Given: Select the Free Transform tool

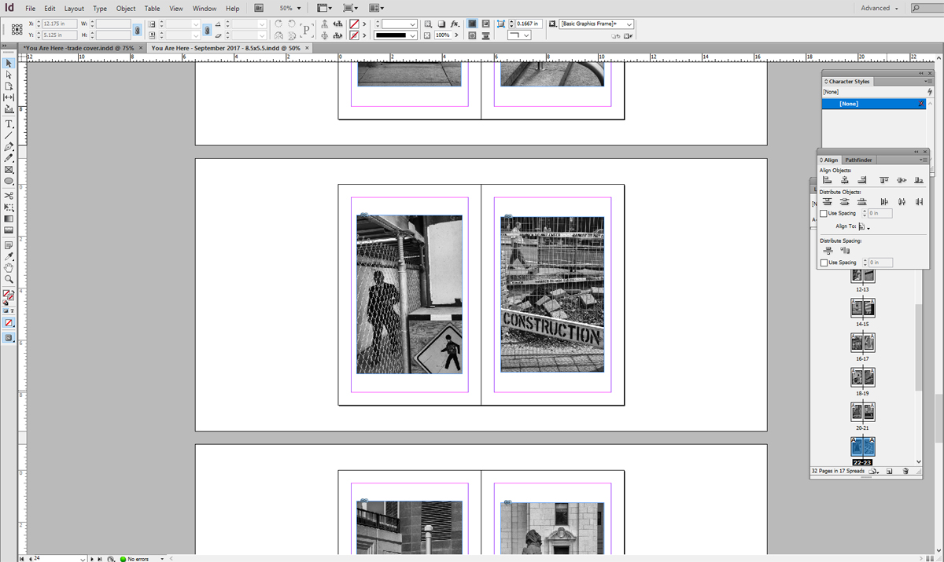Looking at the screenshot, I should (9, 207).
